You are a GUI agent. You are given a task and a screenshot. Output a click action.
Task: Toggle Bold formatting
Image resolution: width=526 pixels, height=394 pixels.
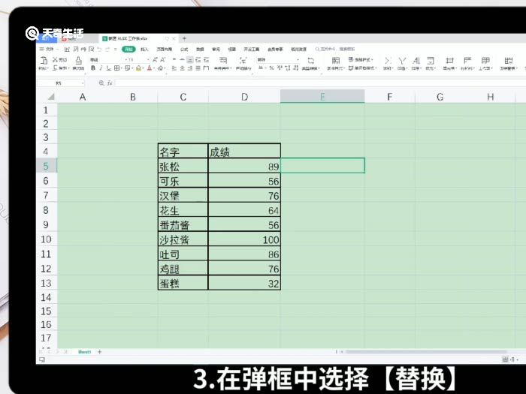tap(93, 68)
